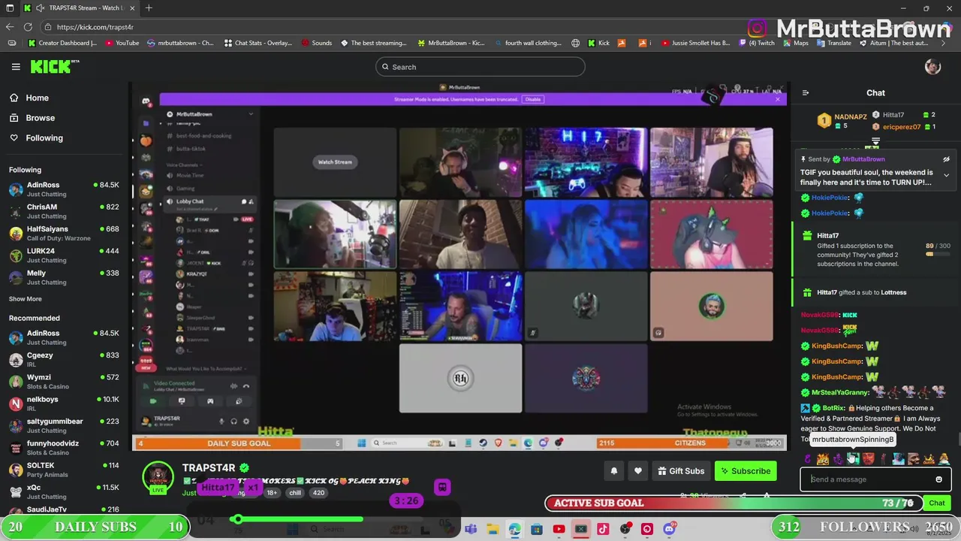Expand Following list with Show More
This screenshot has height=541, width=961.
pos(25,299)
